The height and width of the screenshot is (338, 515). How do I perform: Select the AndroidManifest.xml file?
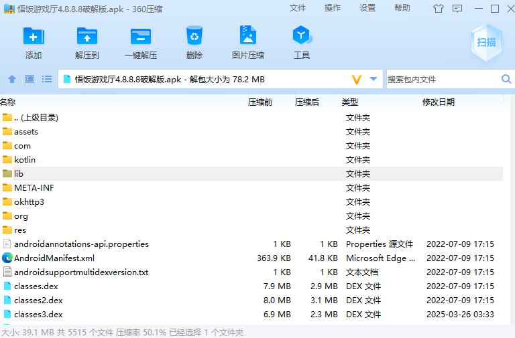click(x=251, y=258)
